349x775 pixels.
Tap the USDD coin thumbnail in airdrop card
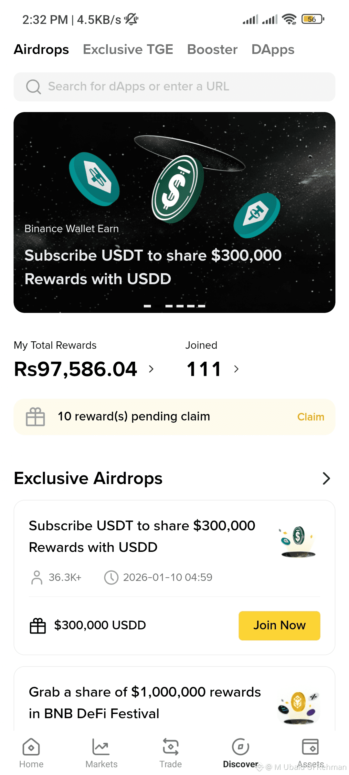tap(298, 541)
